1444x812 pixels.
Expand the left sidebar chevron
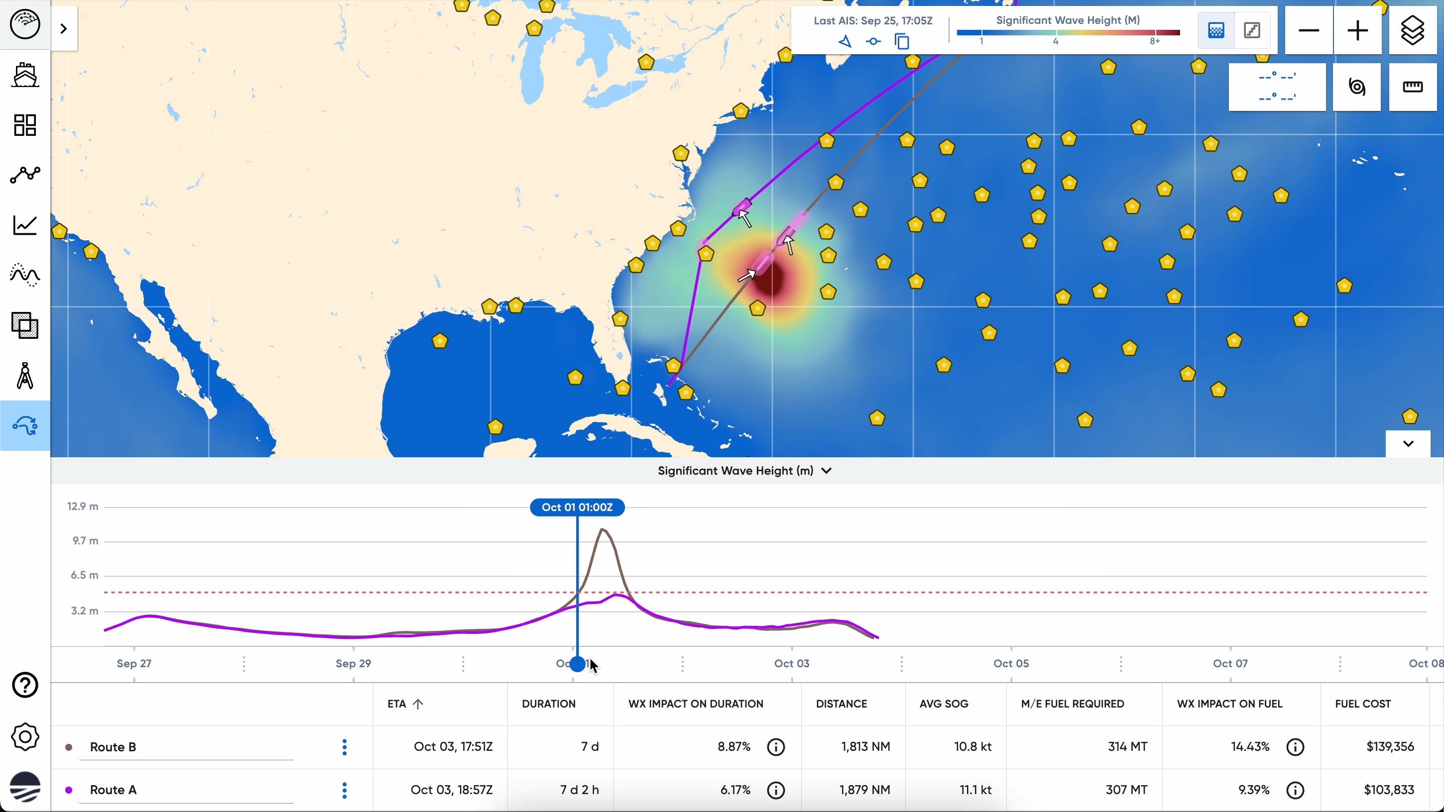63,28
